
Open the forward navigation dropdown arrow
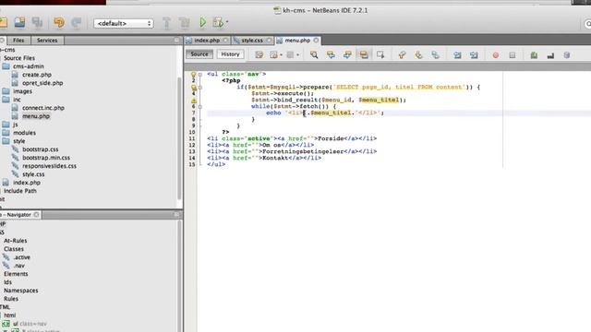pos(297,55)
